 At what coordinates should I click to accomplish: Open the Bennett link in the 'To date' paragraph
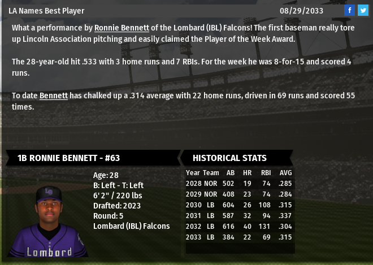pos(54,95)
